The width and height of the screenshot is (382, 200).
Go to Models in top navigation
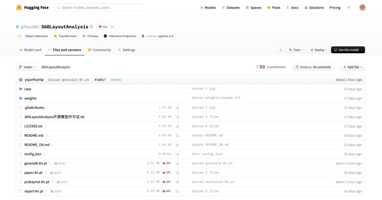point(208,8)
